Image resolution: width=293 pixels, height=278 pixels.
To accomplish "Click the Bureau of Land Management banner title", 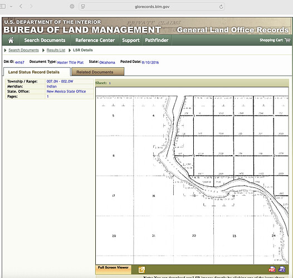I will coord(82,30).
